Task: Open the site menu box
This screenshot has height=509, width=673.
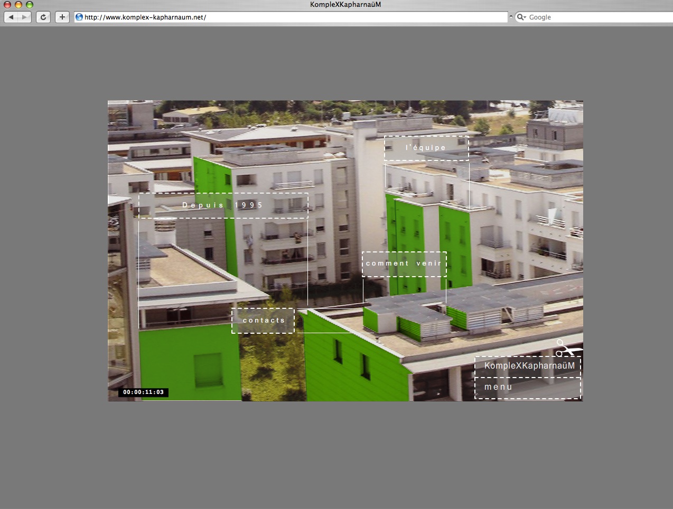Action: click(x=528, y=388)
